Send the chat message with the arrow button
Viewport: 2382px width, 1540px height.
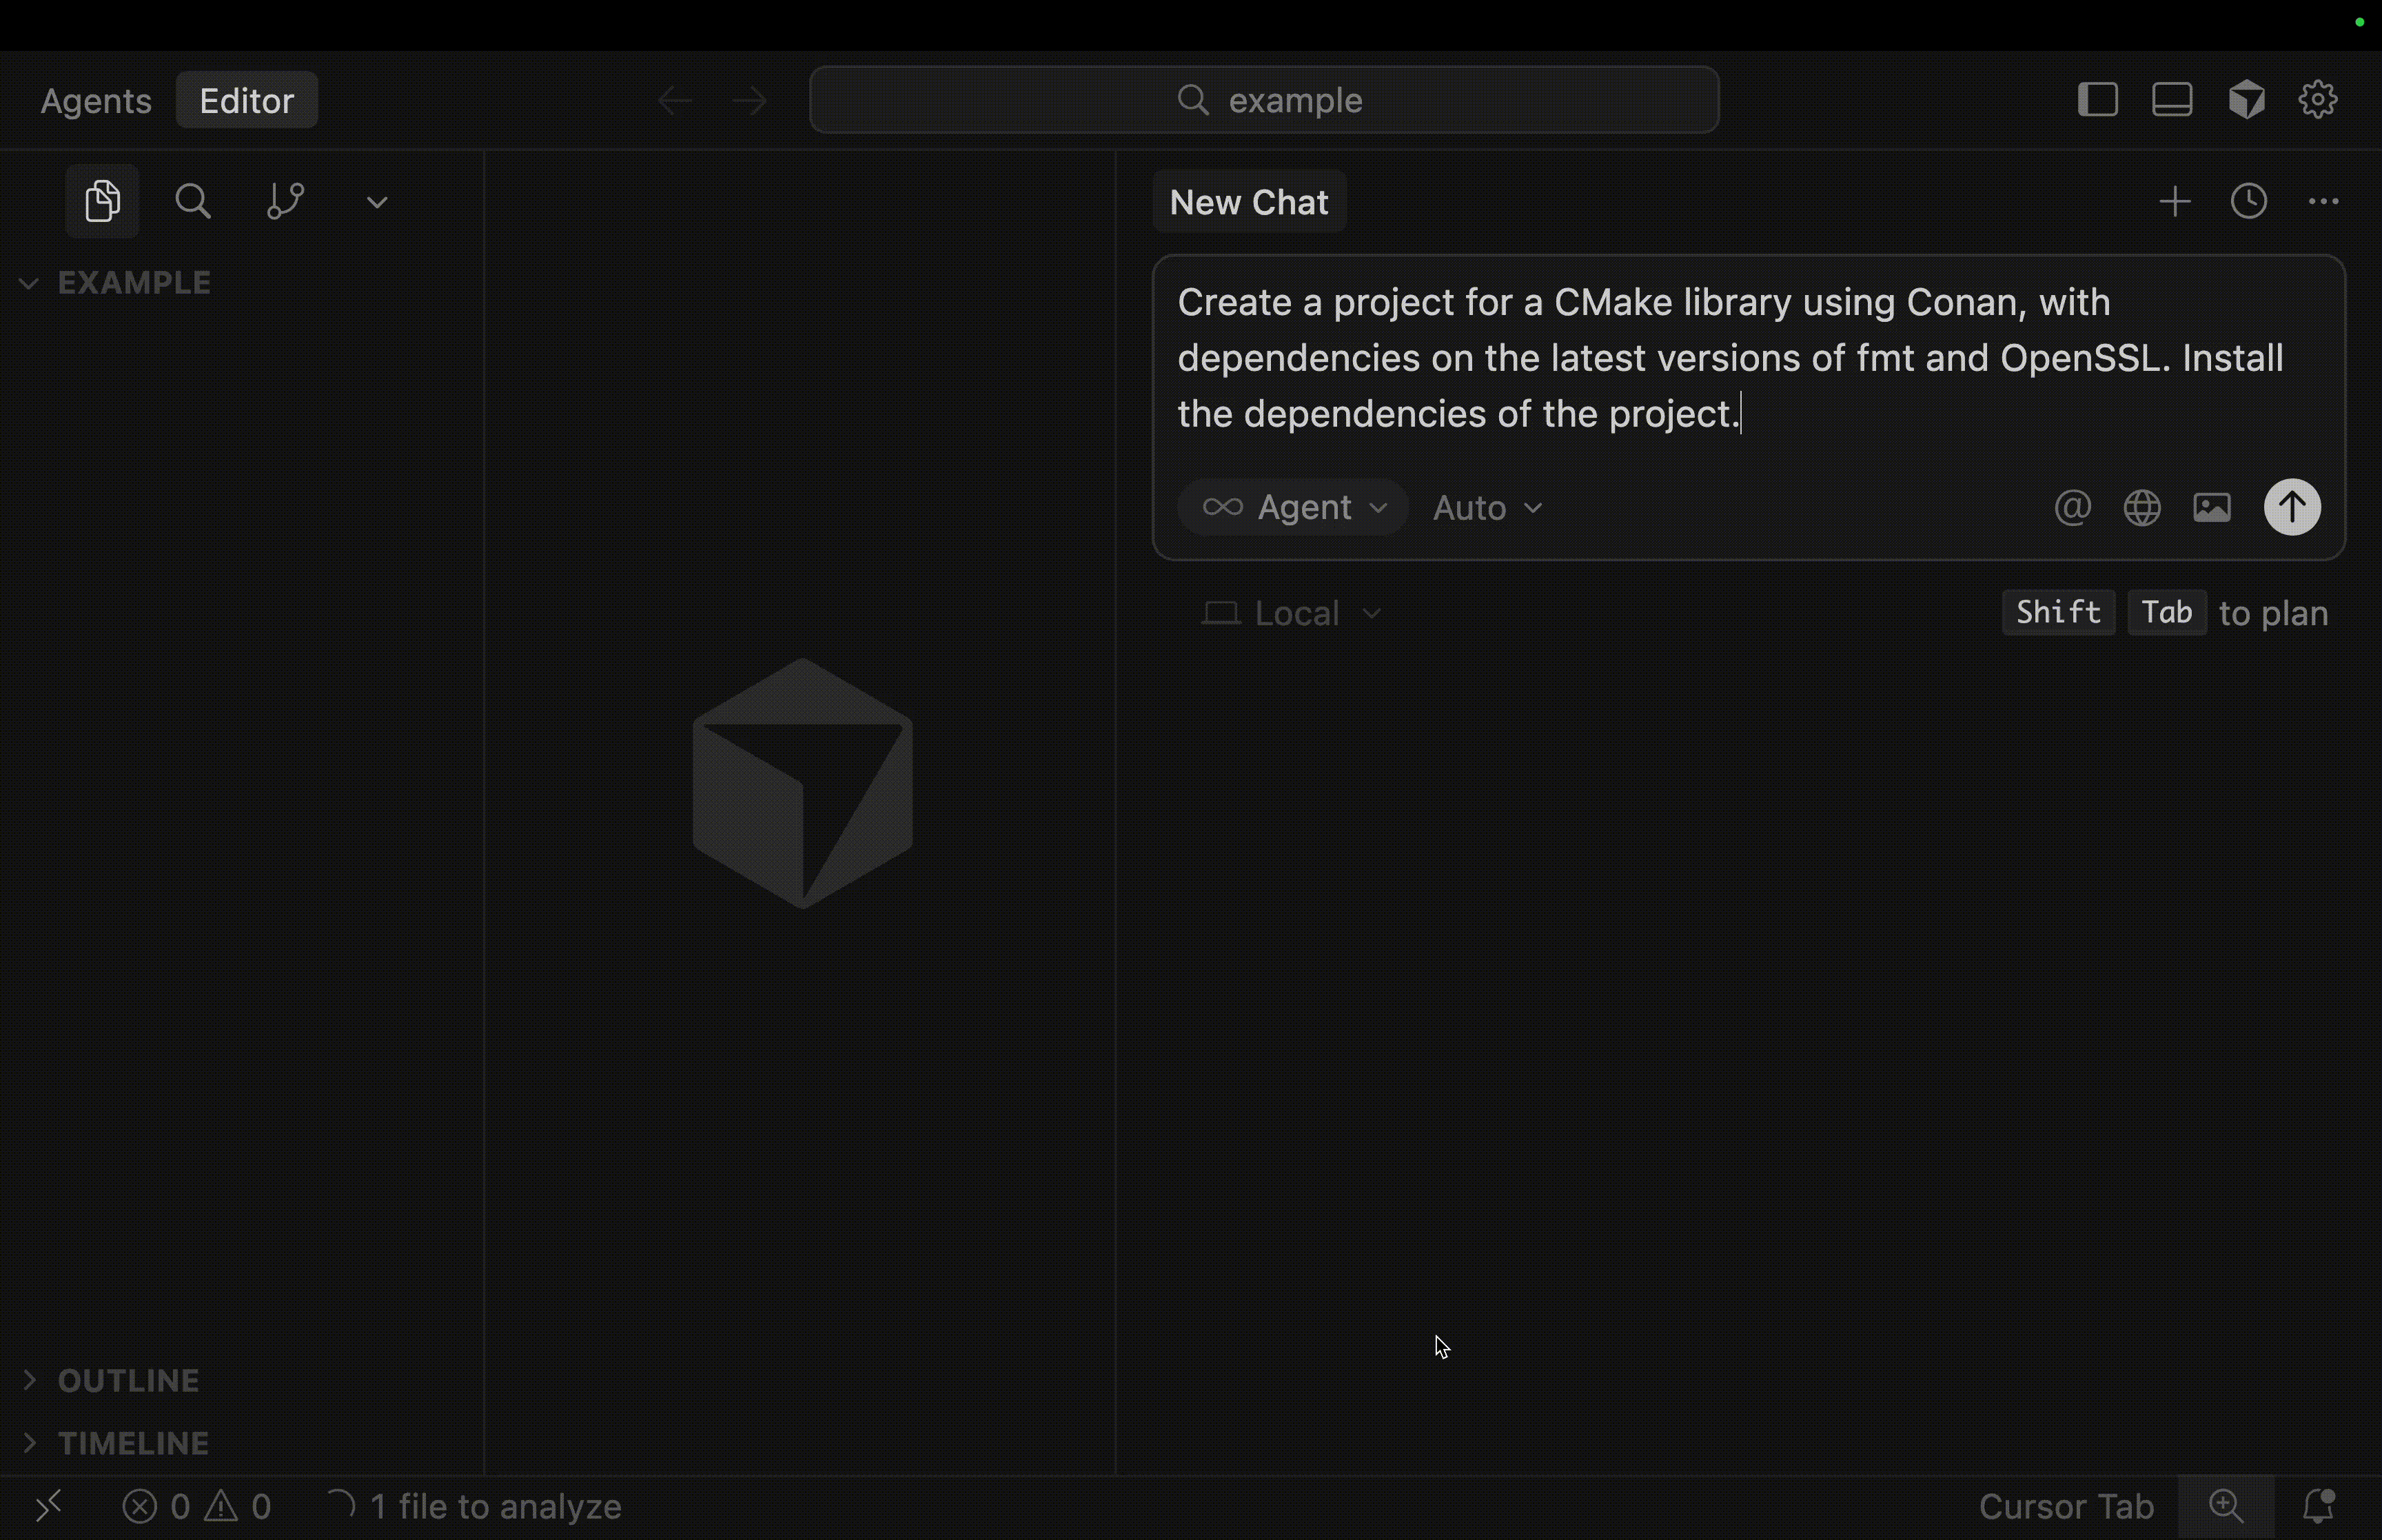[2290, 507]
